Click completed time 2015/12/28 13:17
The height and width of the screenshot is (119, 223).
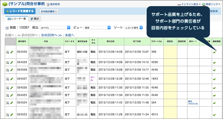point(137,70)
